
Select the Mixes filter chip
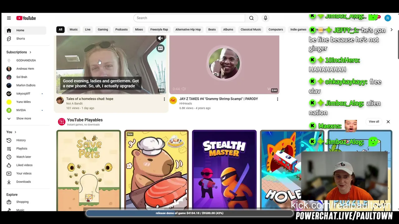(139, 30)
